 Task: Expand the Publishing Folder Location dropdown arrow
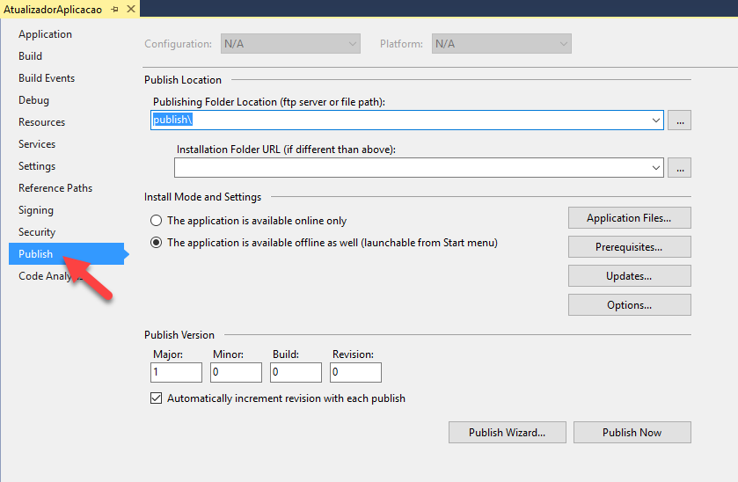point(656,120)
